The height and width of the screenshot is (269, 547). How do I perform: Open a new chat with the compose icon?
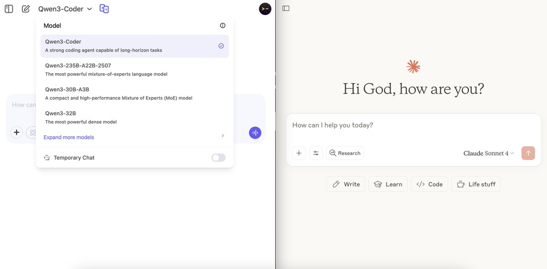point(26,8)
